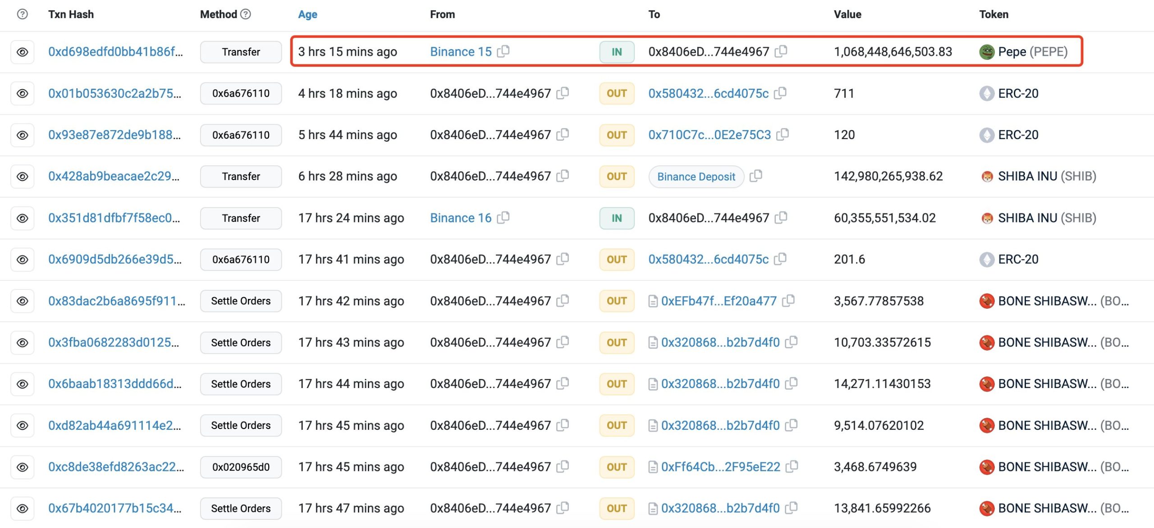Click help icon beside Method header

tap(246, 14)
